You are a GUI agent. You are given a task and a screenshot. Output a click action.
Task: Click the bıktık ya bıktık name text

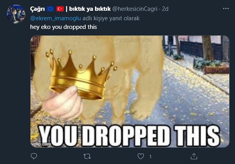pos(90,9)
